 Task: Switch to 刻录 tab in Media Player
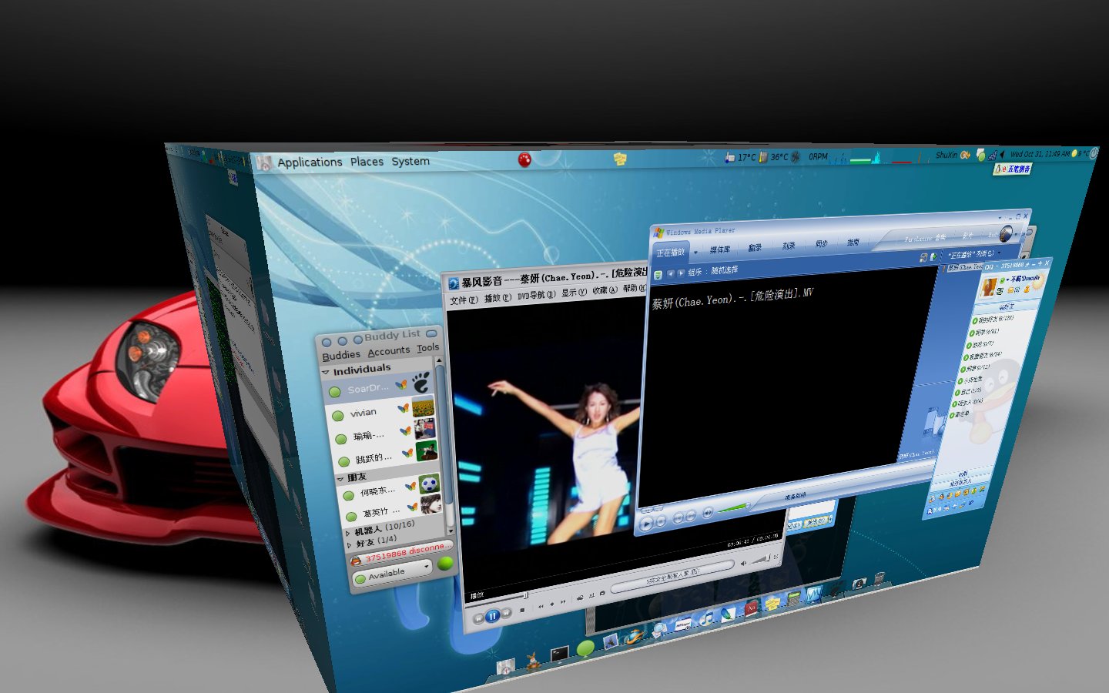pyautogui.click(x=789, y=246)
